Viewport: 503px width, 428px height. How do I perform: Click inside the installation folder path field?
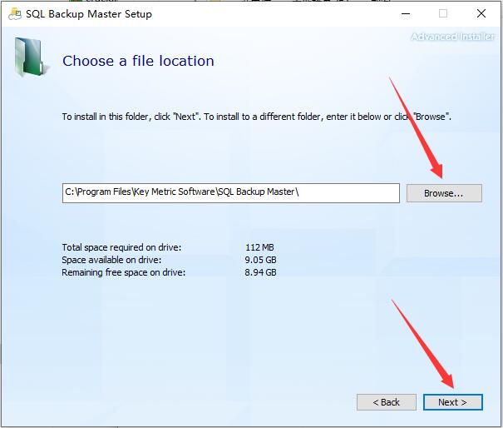pos(230,193)
